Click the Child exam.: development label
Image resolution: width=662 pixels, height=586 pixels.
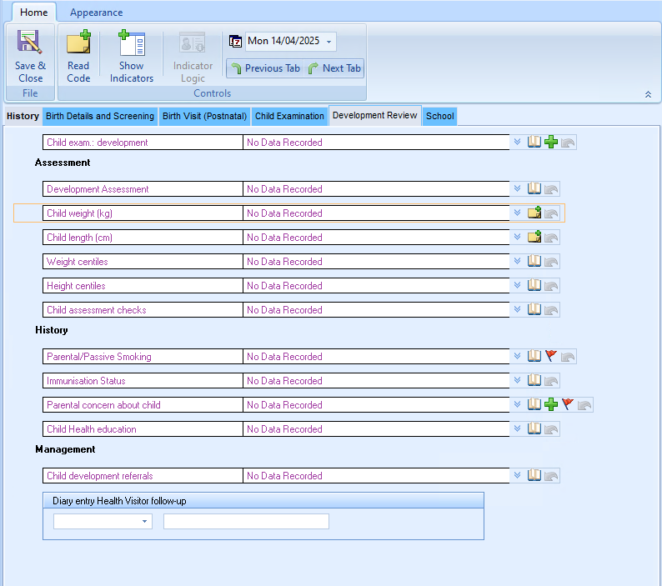coord(97,143)
